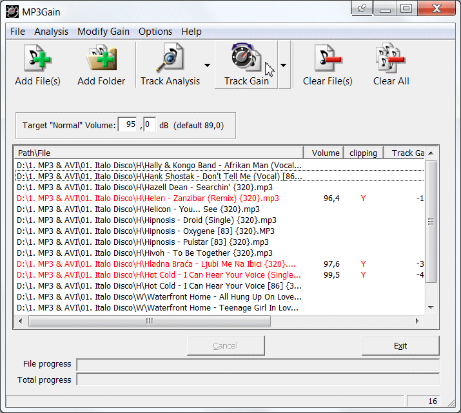Select the Waterfront Home - All Hung Up On Love row
The height and width of the screenshot is (413, 461).
click(x=220, y=296)
